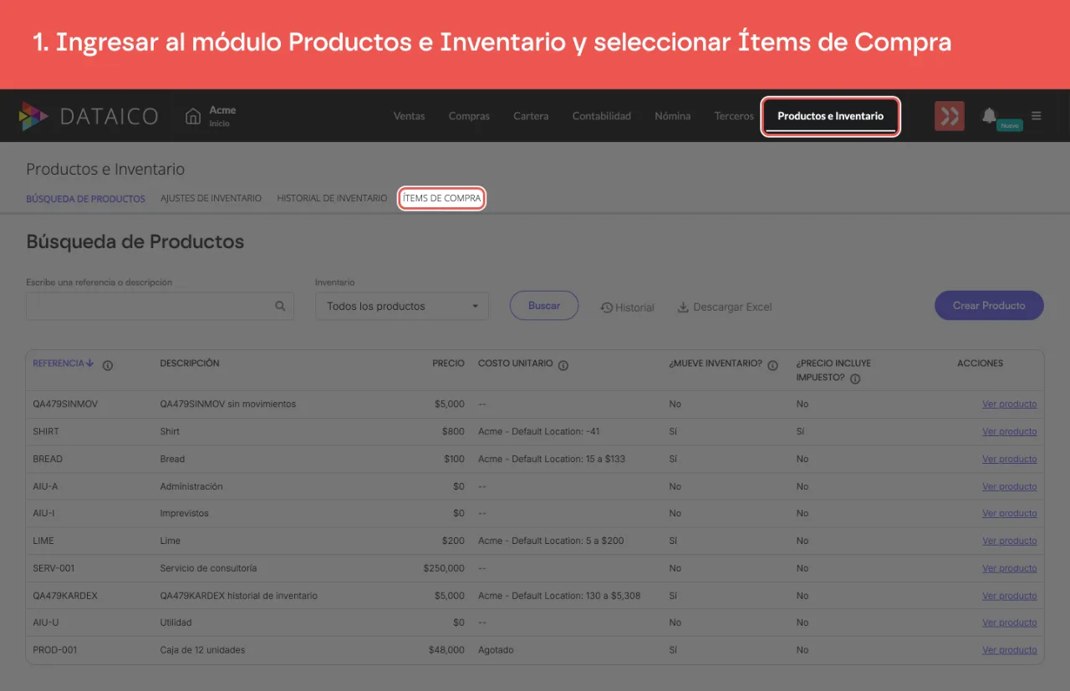Open 'Ver producto' for SERV-001
The height and width of the screenshot is (691, 1070).
[x=1010, y=569]
